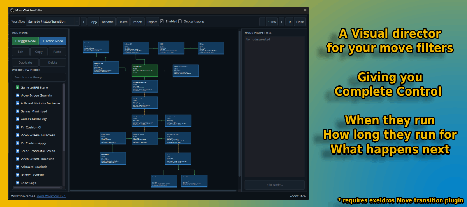Click the icon next to AdBoard Minimise for Leave
Image resolution: width=467 pixels, height=207 pixels.
point(18,103)
